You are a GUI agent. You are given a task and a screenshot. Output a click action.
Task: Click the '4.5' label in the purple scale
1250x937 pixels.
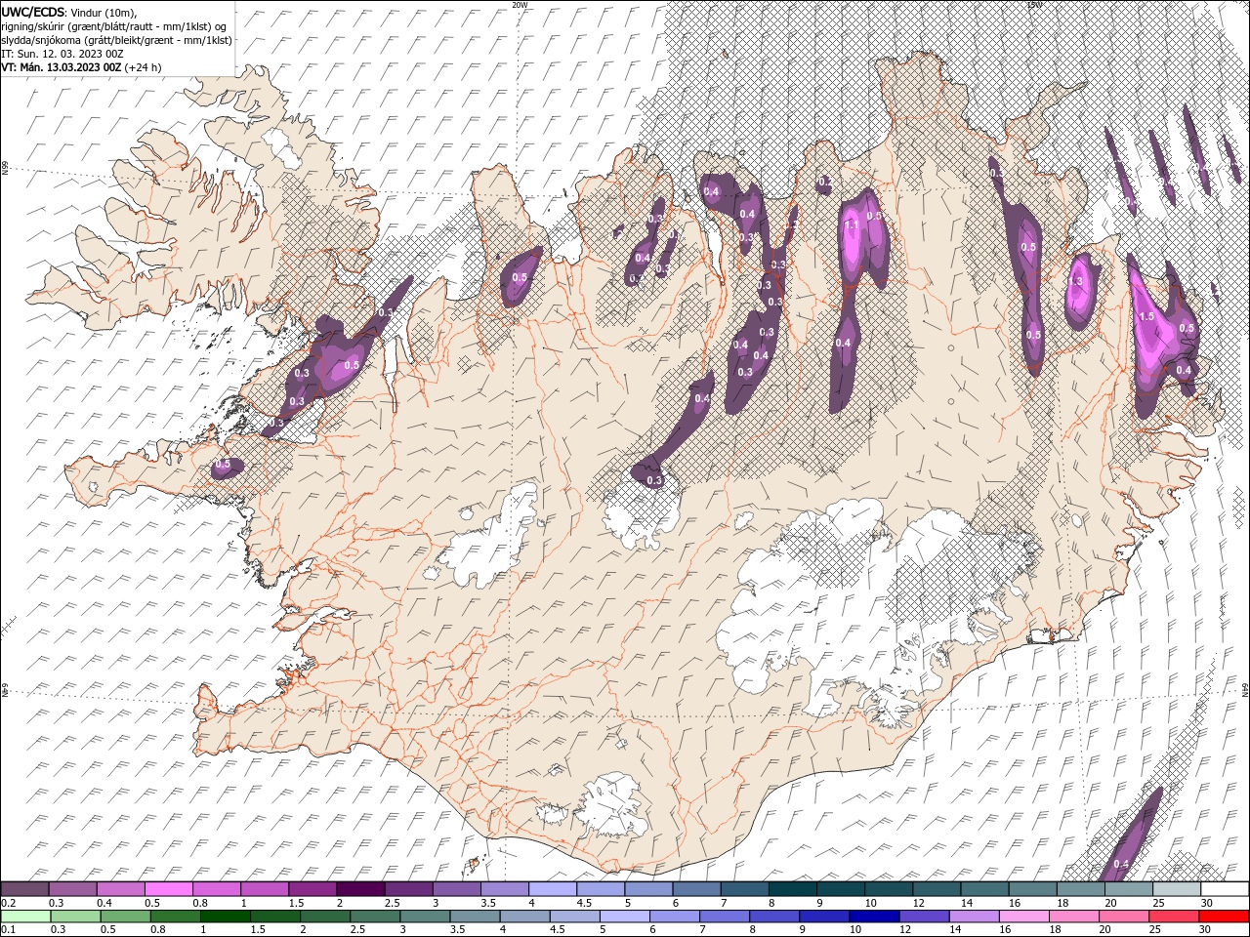click(x=584, y=903)
